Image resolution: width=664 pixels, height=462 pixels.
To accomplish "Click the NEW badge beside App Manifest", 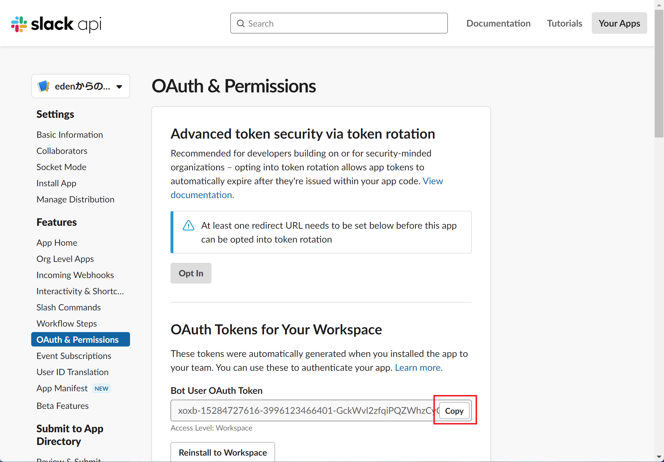I will coord(101,389).
